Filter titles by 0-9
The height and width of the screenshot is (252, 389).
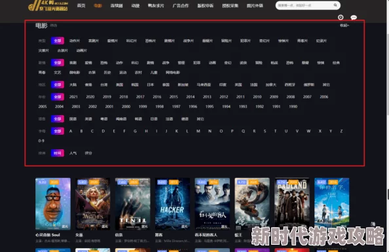pos(41,141)
